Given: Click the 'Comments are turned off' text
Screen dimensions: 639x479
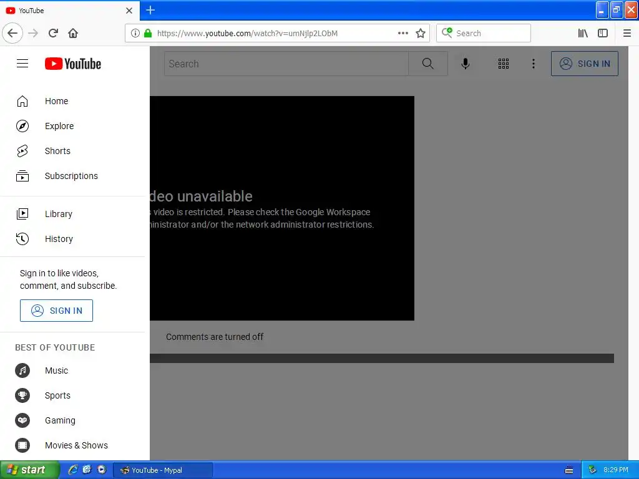Looking at the screenshot, I should point(215,337).
